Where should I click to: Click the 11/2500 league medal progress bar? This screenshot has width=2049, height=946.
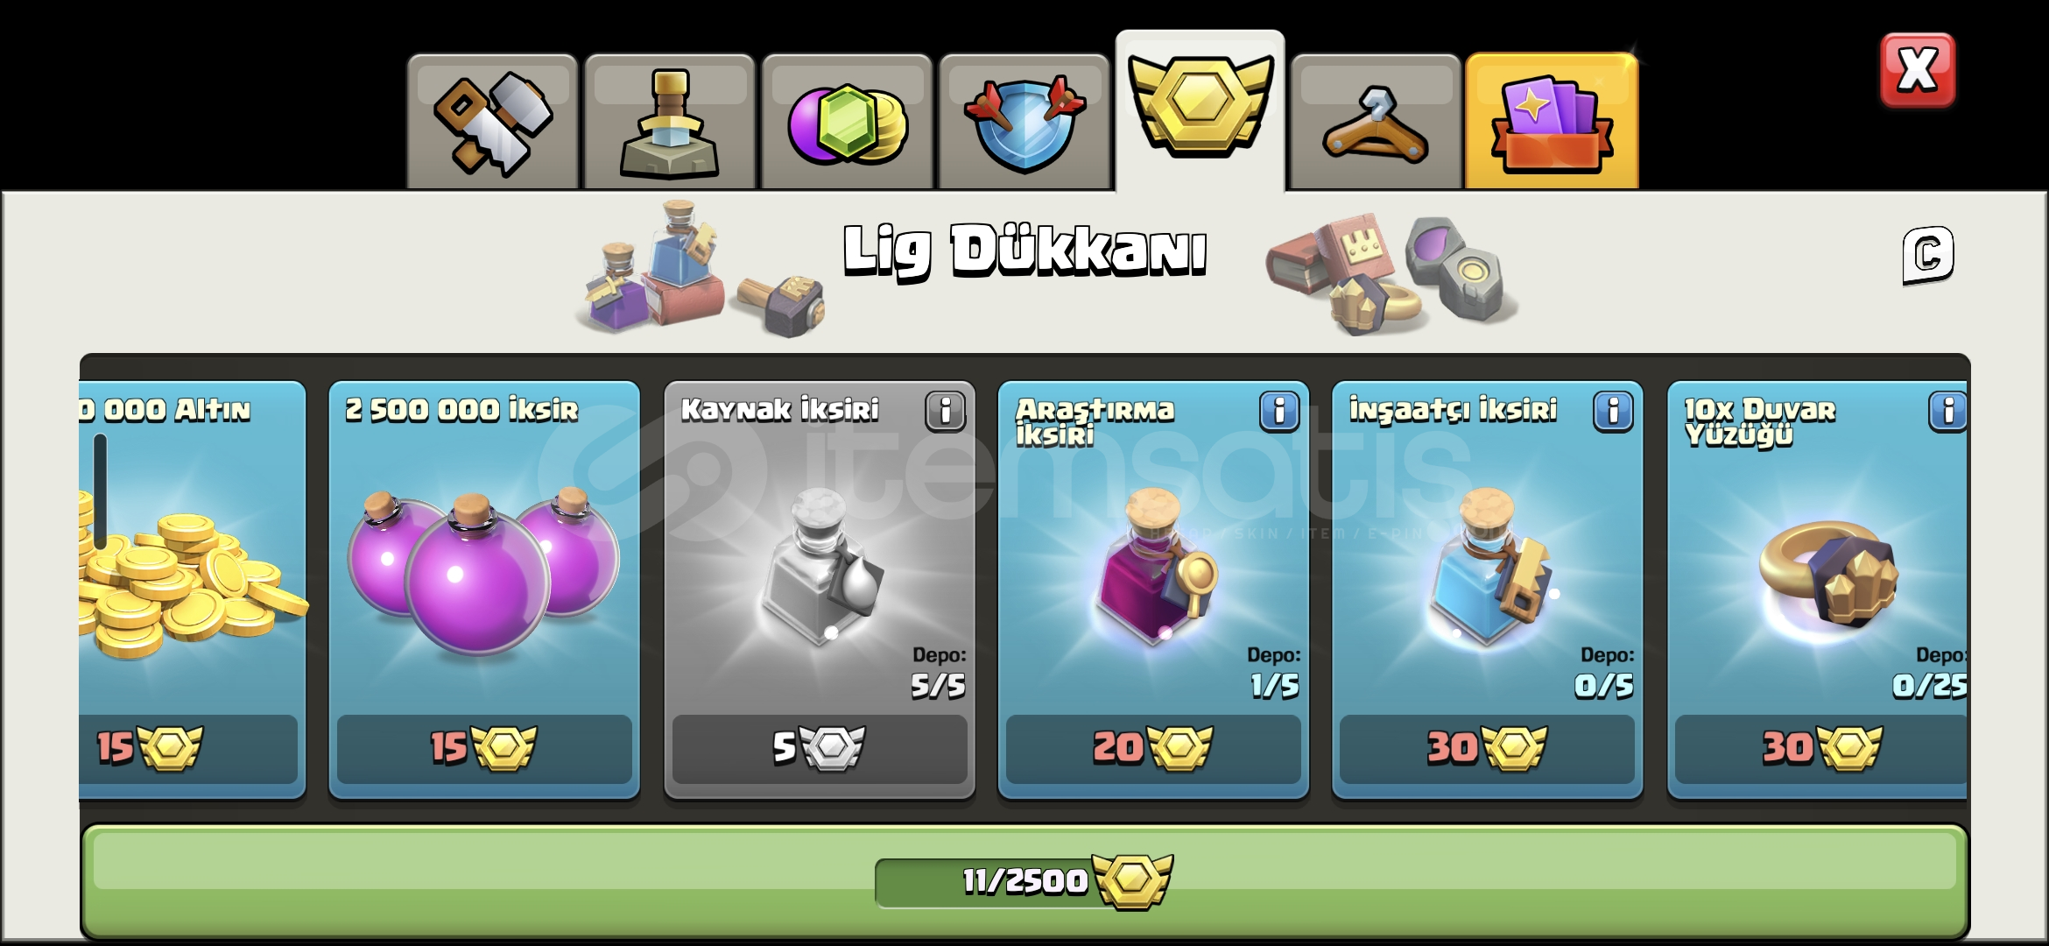pyautogui.click(x=1024, y=882)
